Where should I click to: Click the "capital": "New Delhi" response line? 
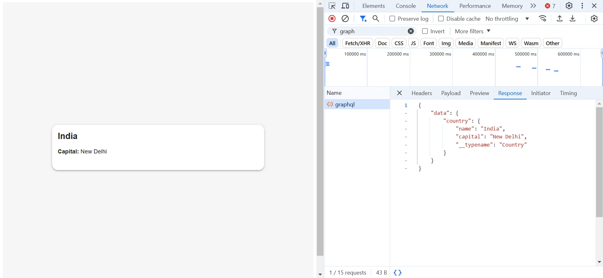(x=491, y=137)
